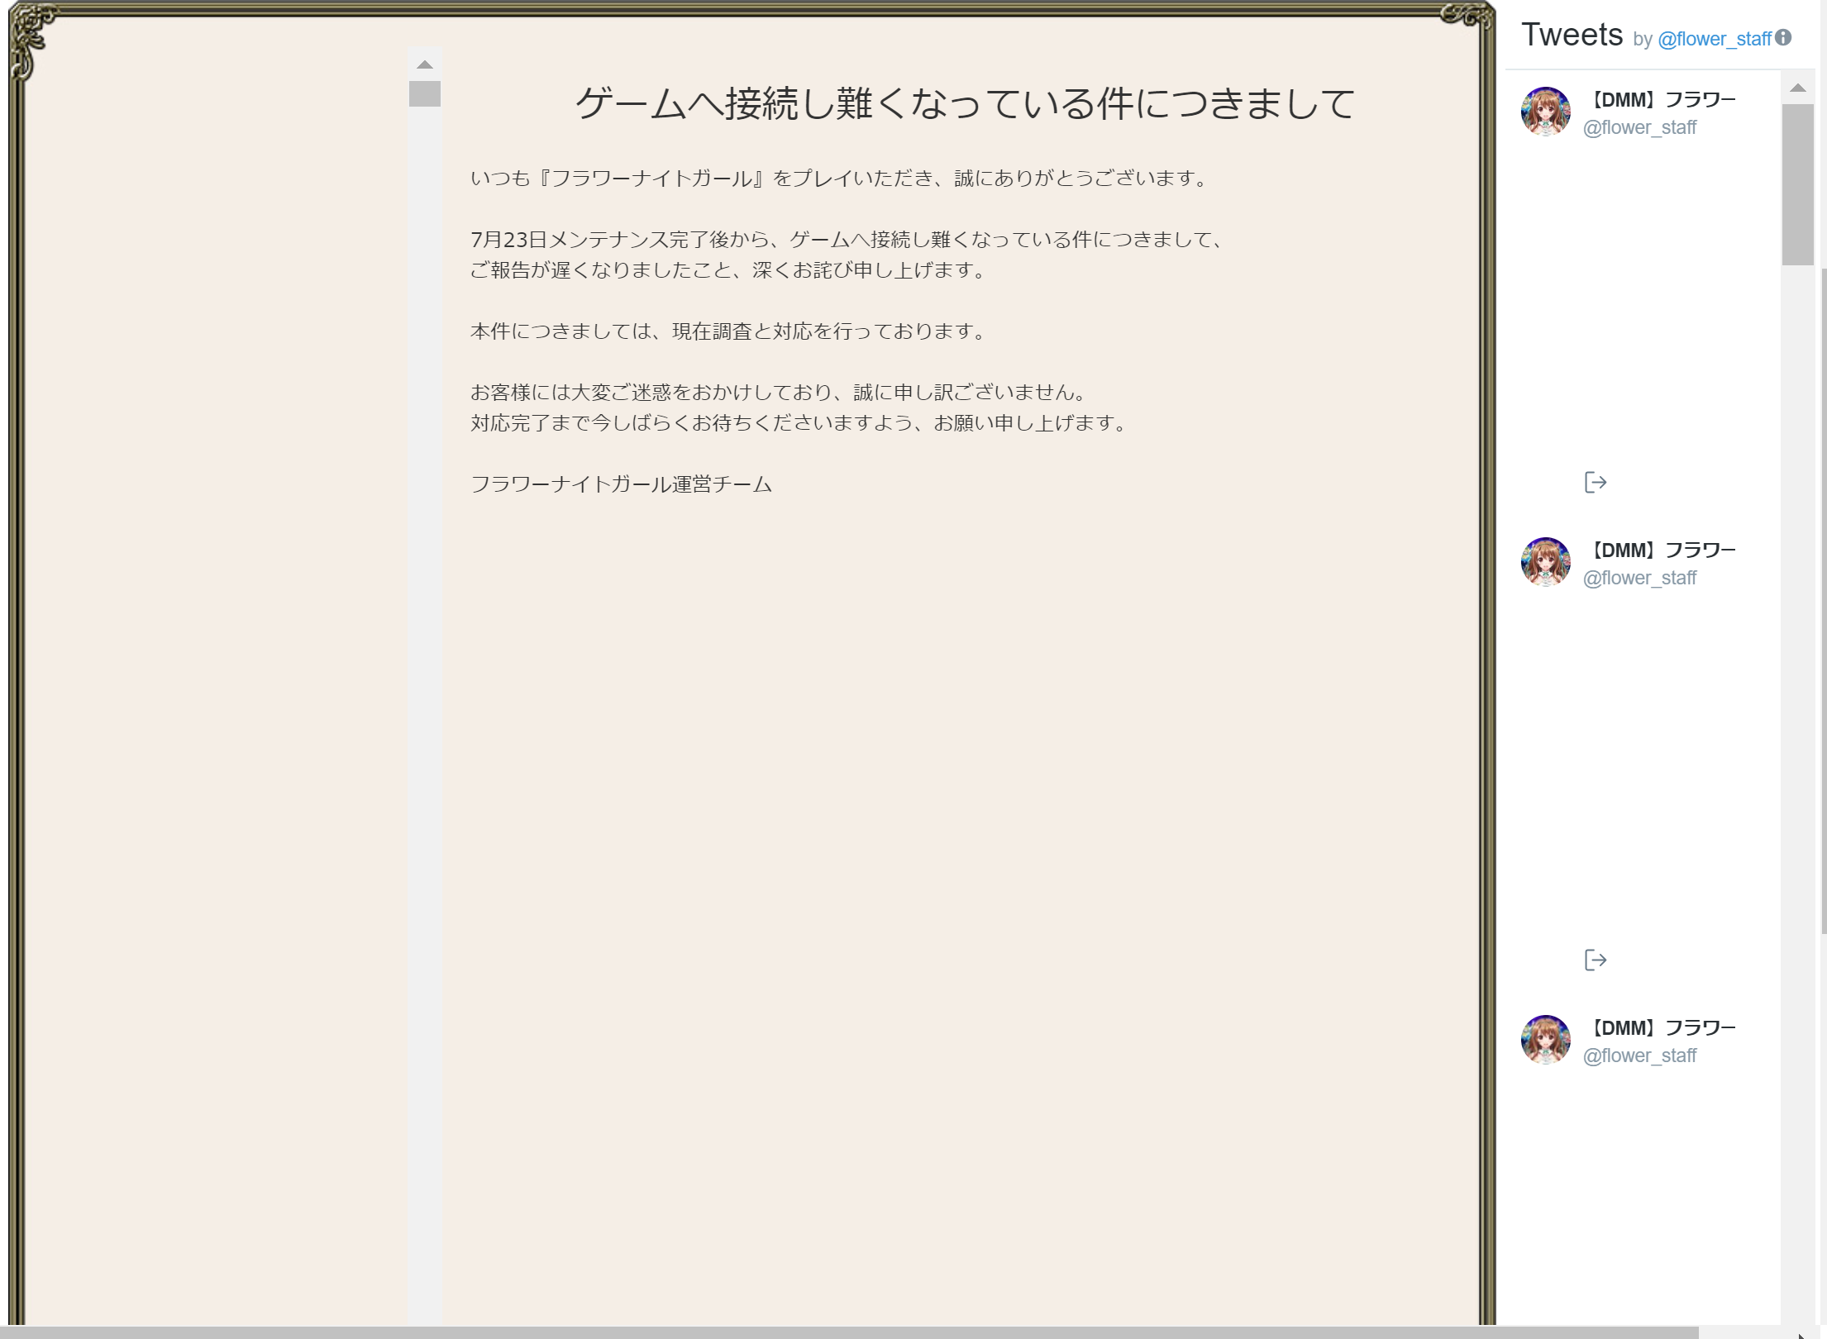This screenshot has height=1339, width=1827.
Task: Click the third tweet's @flower_staff handle
Action: click(1639, 1056)
